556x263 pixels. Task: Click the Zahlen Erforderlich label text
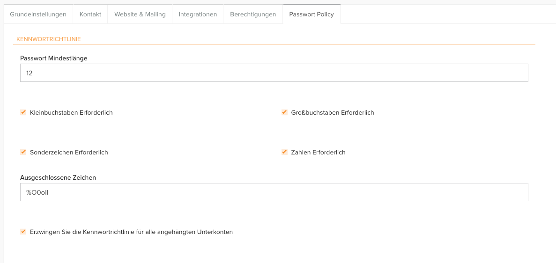[x=318, y=153]
